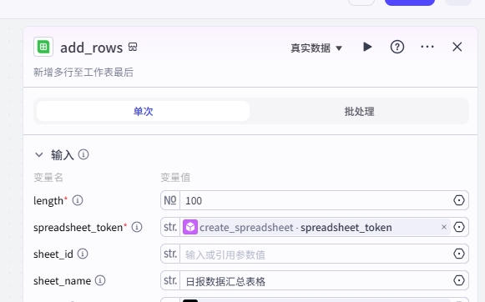The image size is (485, 302).
Task: Click the str. type selector for sheet_name
Action: 170,280
